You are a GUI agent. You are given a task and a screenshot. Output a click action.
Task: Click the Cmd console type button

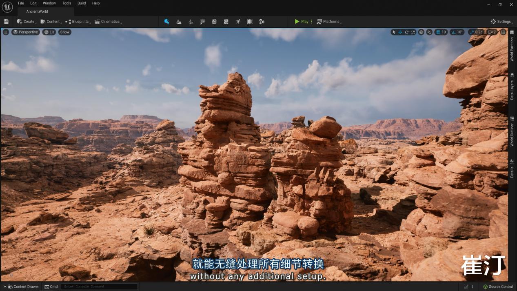tap(51, 287)
